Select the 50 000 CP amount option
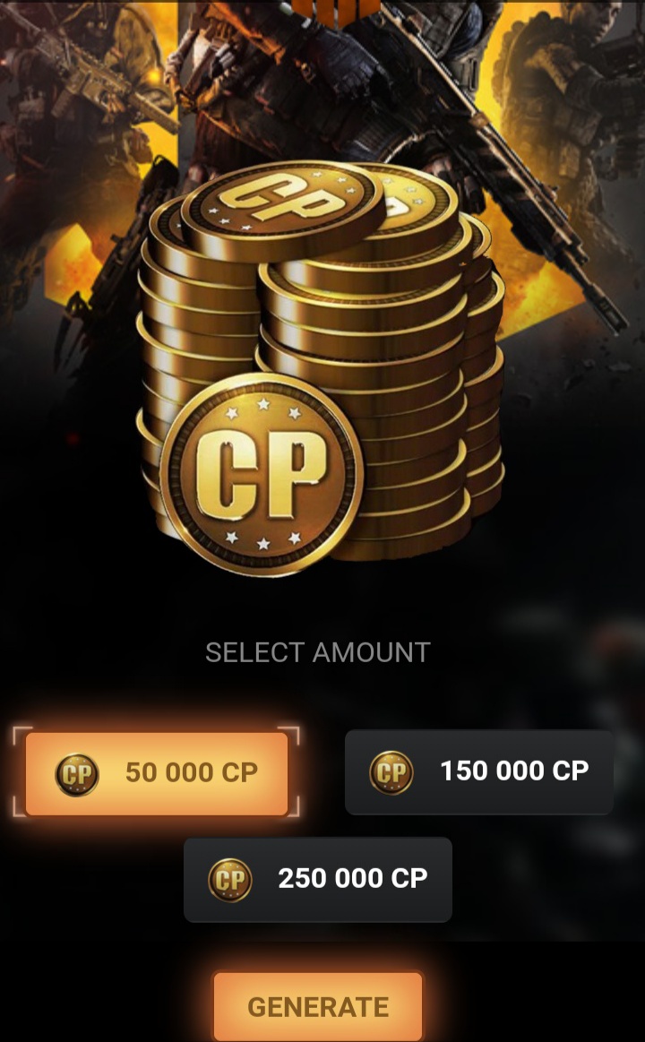Viewport: 645px width, 1042px height. point(157,773)
